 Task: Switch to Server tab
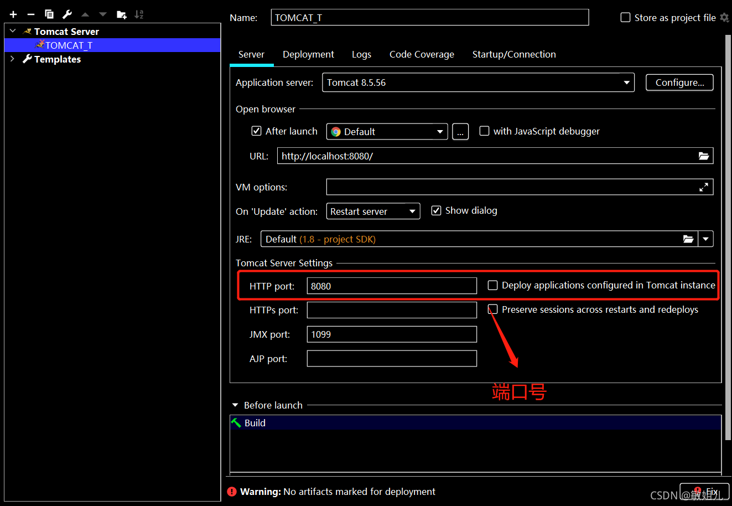click(251, 54)
